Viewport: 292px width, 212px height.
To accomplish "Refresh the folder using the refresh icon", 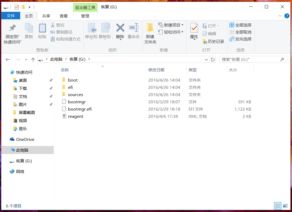I will tap(212, 59).
